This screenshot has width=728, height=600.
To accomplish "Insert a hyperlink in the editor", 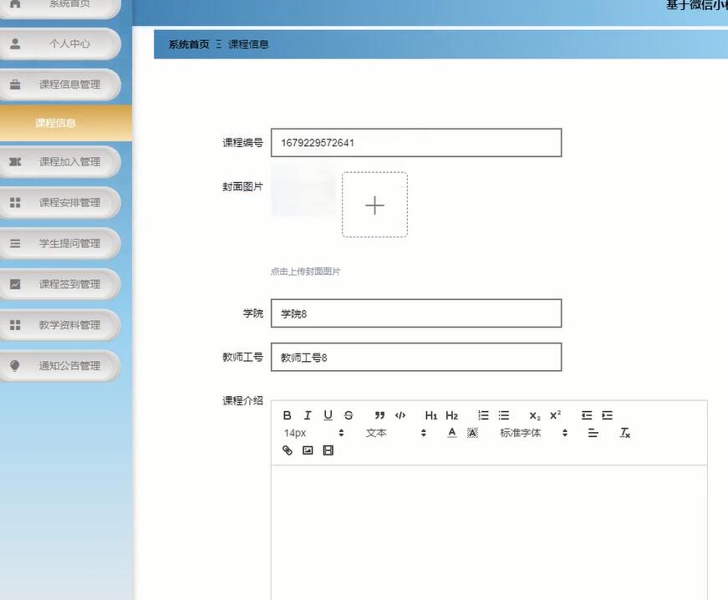I will coord(287,450).
